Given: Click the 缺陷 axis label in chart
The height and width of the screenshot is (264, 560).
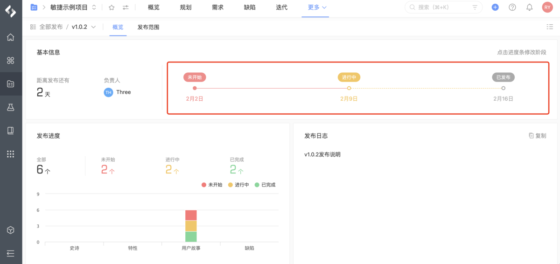Looking at the screenshot, I should point(249,248).
